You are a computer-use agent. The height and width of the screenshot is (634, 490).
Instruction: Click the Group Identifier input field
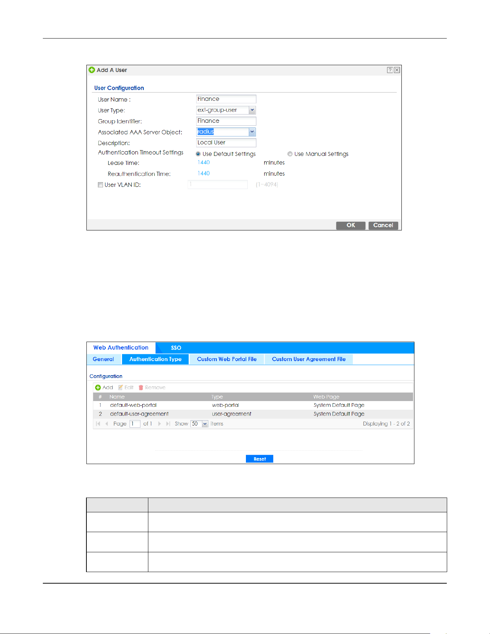coord(226,121)
